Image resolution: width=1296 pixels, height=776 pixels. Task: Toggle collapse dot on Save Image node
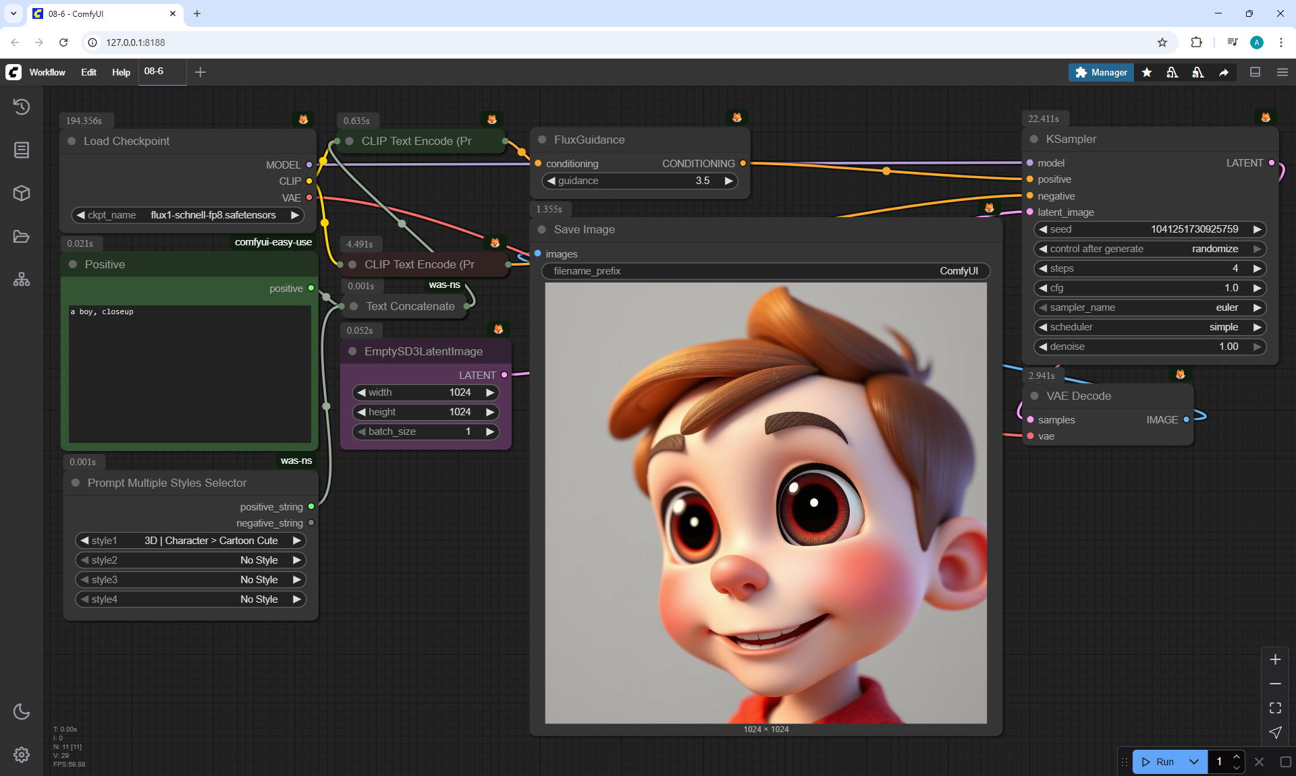tap(542, 229)
